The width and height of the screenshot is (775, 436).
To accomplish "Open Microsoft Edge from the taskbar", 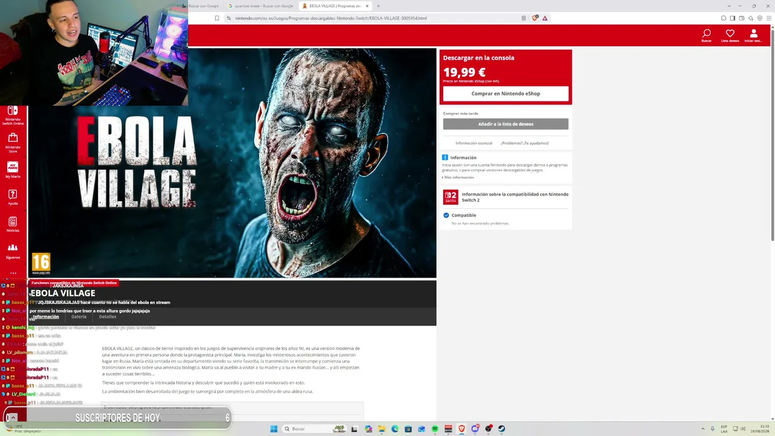I will pyautogui.click(x=395, y=429).
